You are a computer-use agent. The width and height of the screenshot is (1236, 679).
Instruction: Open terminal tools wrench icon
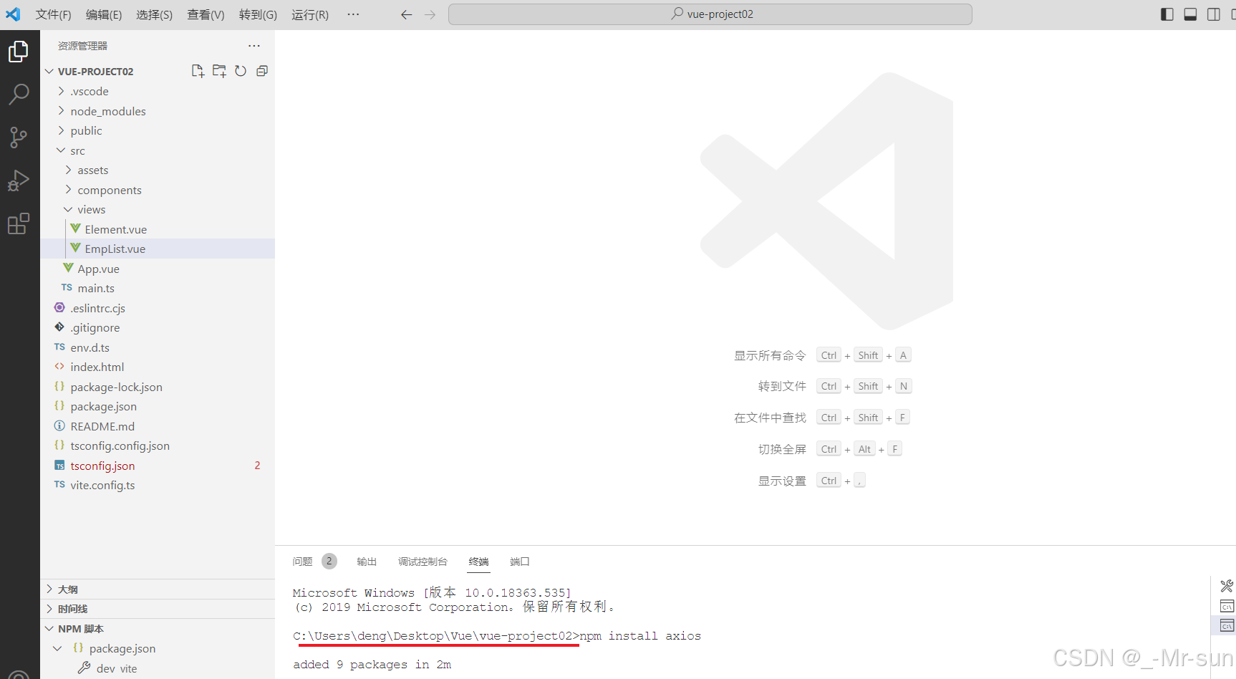(x=1227, y=586)
